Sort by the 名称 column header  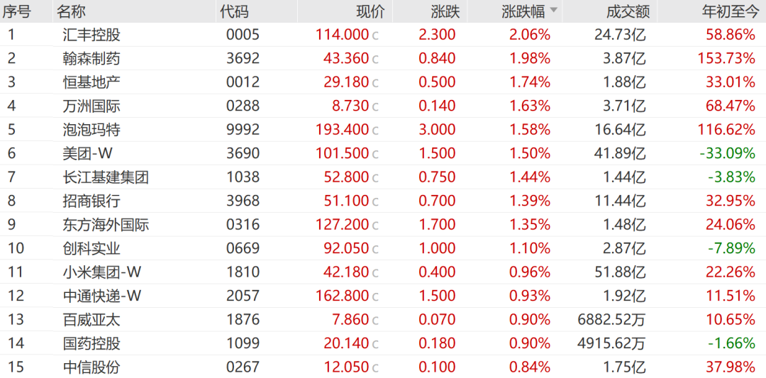(70, 11)
